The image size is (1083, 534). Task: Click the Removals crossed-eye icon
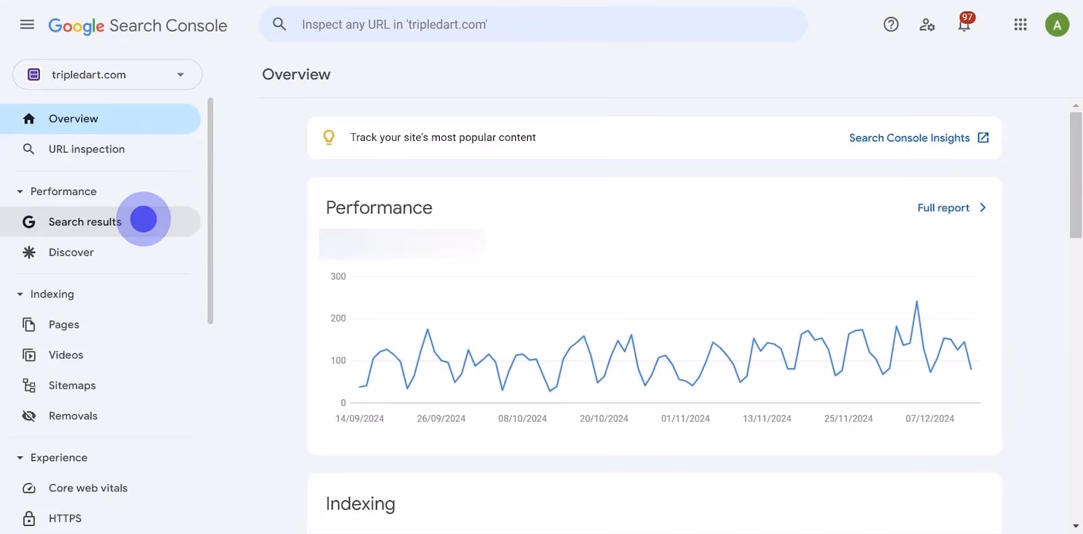click(28, 416)
